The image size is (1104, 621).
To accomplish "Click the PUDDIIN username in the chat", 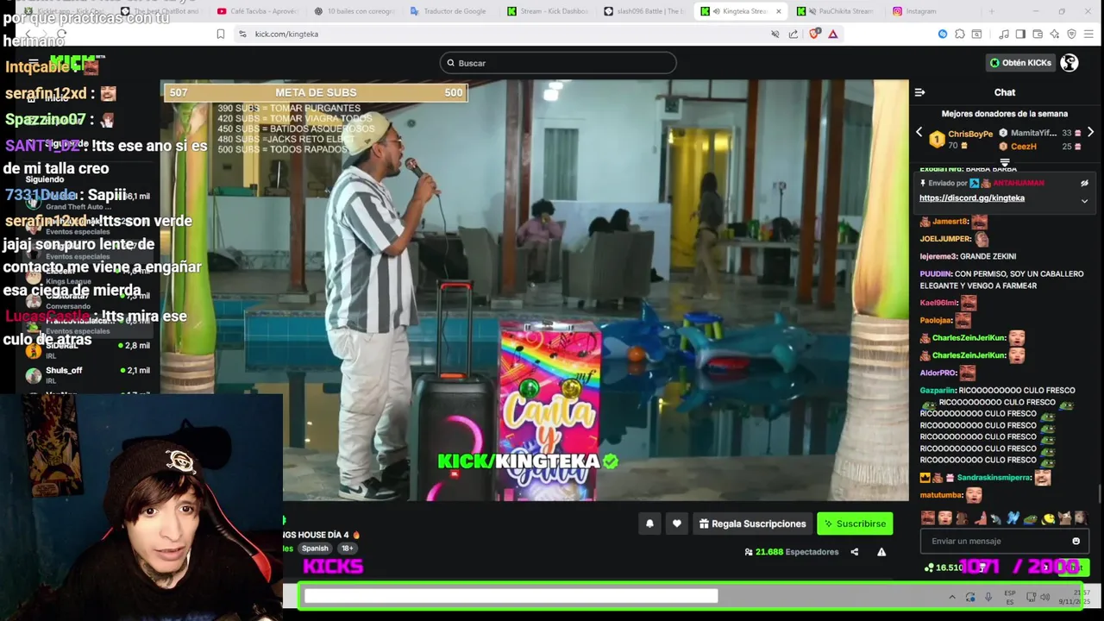I will [x=936, y=273].
